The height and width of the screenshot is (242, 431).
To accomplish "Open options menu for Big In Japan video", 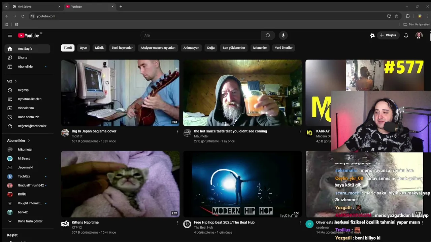I will pyautogui.click(x=178, y=131).
